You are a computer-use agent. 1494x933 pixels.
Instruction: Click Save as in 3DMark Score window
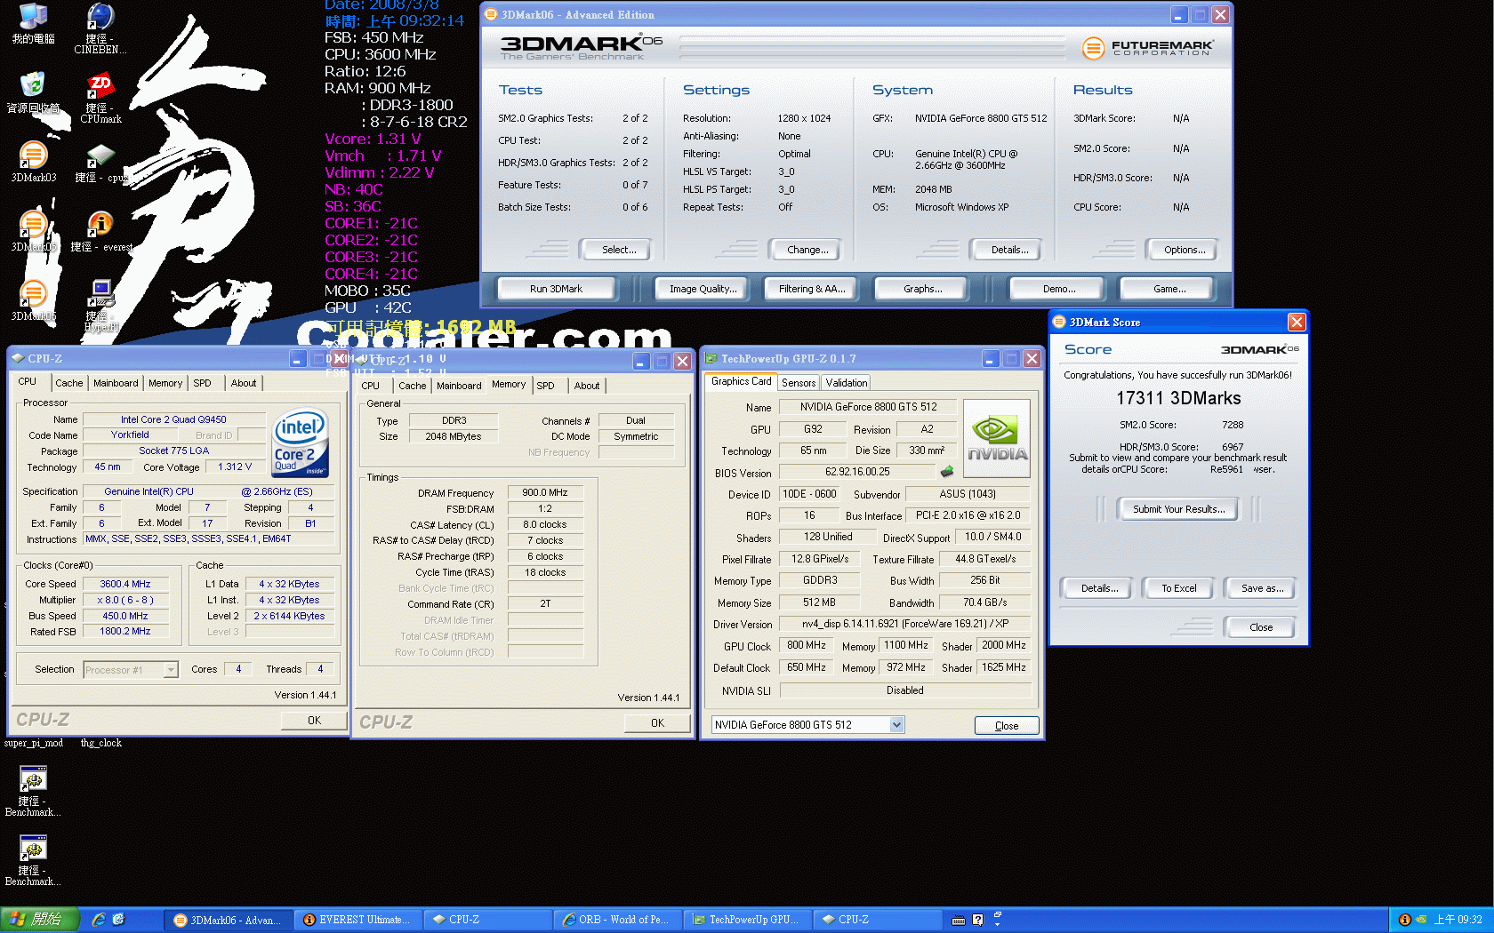1262,588
